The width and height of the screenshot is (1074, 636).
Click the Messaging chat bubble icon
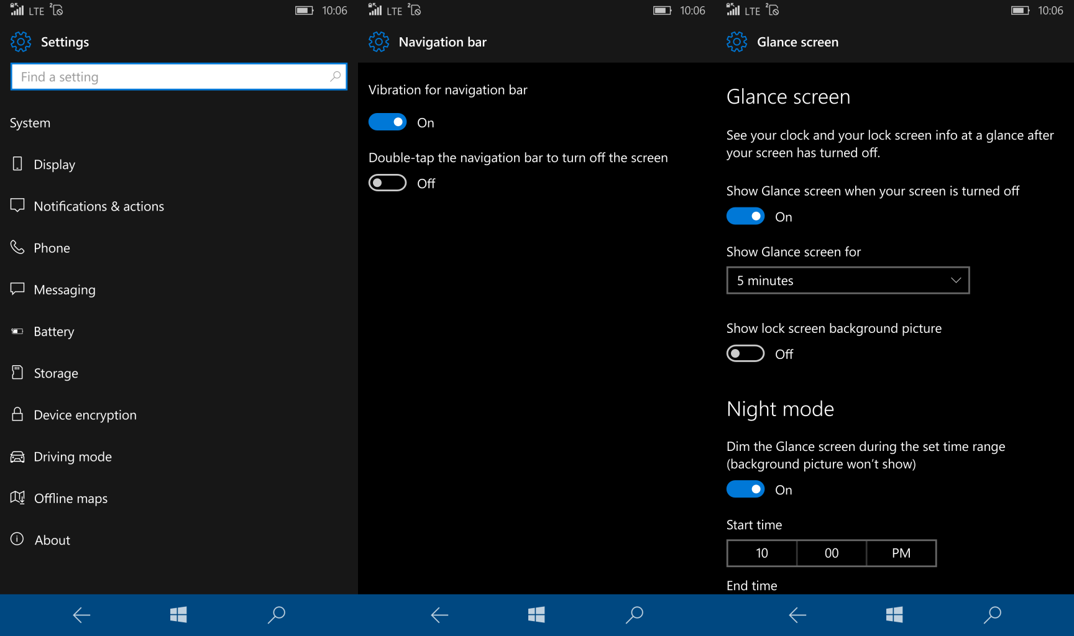coord(17,289)
